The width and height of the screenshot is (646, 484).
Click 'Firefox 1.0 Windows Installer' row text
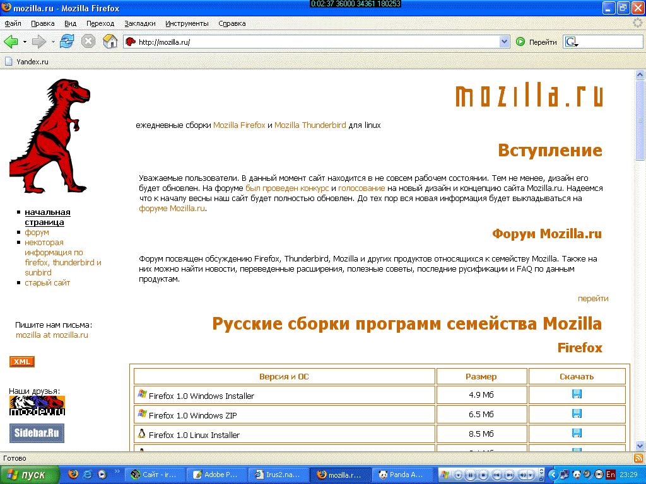(201, 396)
